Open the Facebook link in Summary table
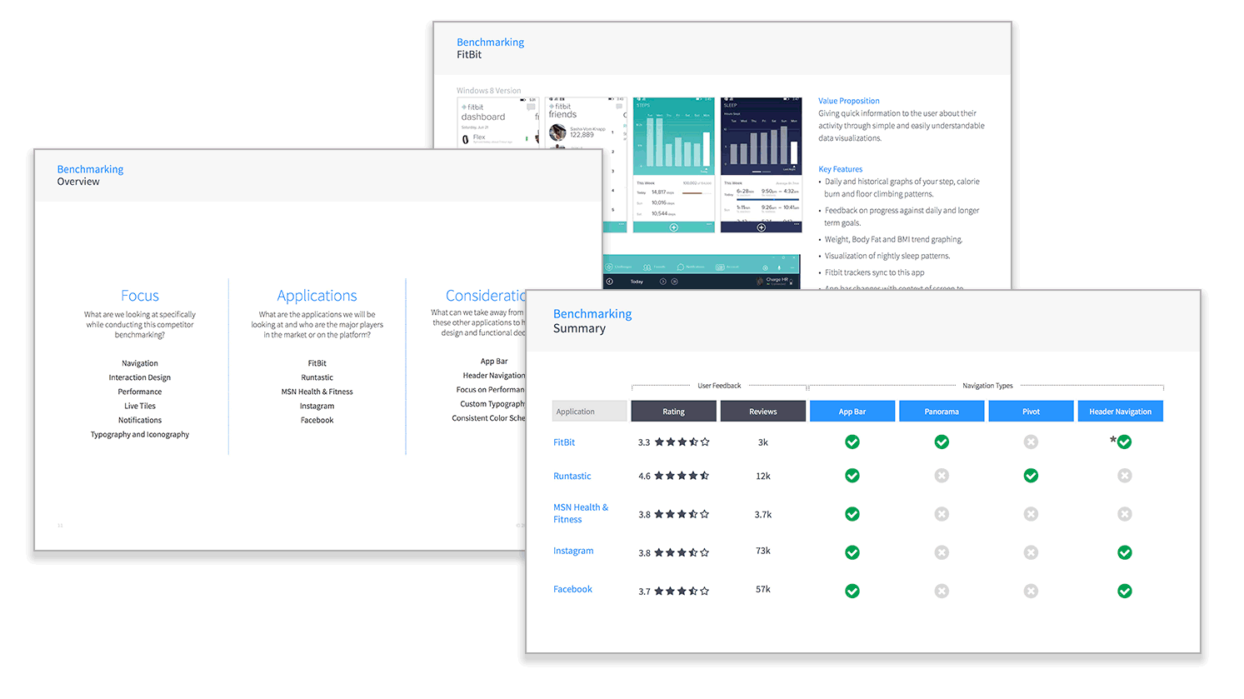 point(572,589)
